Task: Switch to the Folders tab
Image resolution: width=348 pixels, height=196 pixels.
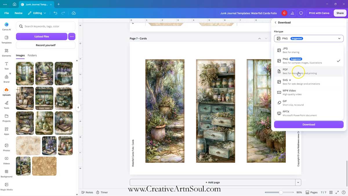Action: (32, 55)
